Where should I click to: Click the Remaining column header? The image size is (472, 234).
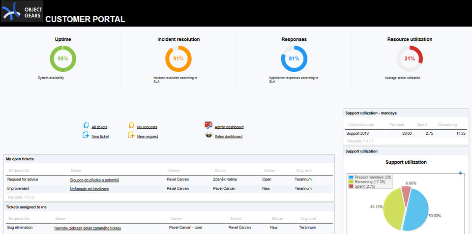click(447, 125)
